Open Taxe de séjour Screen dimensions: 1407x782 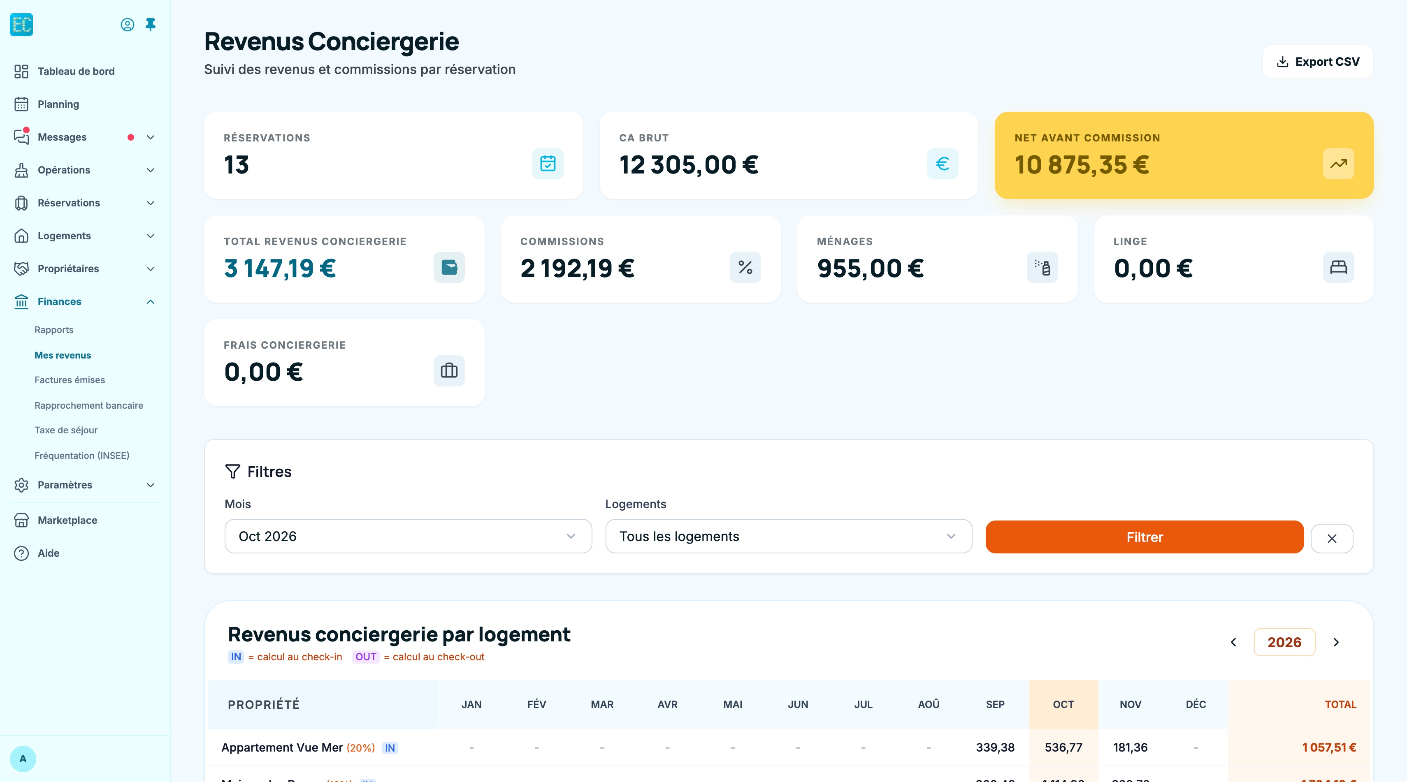coord(65,430)
